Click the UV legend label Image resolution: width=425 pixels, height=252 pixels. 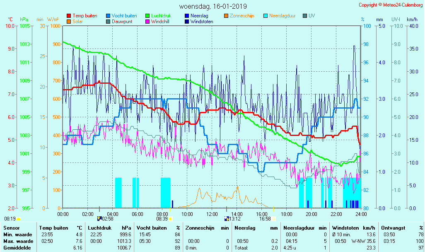point(312,16)
